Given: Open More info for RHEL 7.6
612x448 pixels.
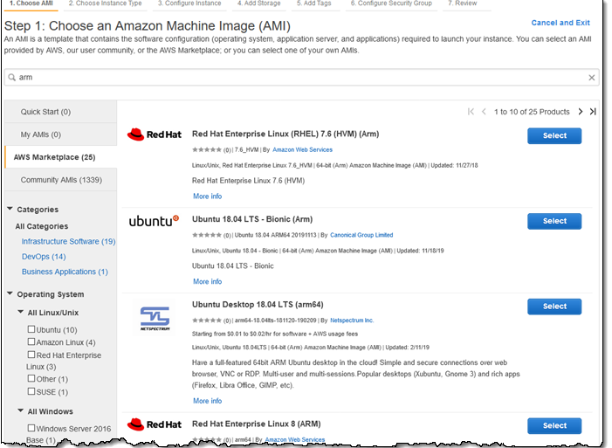Looking at the screenshot, I should pos(207,196).
